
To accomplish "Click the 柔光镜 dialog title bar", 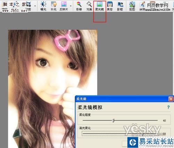I will click(x=122, y=99).
